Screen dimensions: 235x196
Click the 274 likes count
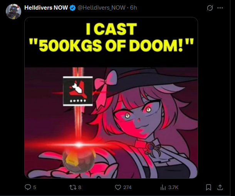[128, 187]
